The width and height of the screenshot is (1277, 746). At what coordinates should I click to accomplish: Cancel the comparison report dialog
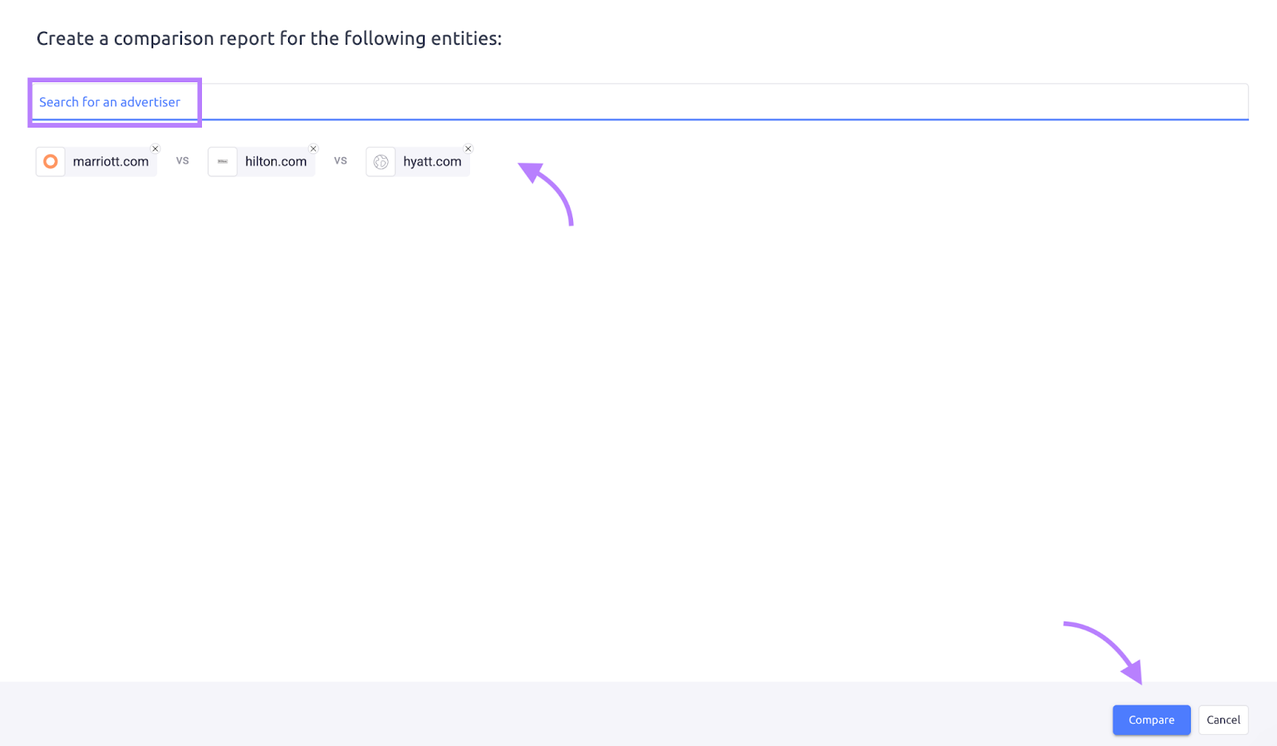1224,720
